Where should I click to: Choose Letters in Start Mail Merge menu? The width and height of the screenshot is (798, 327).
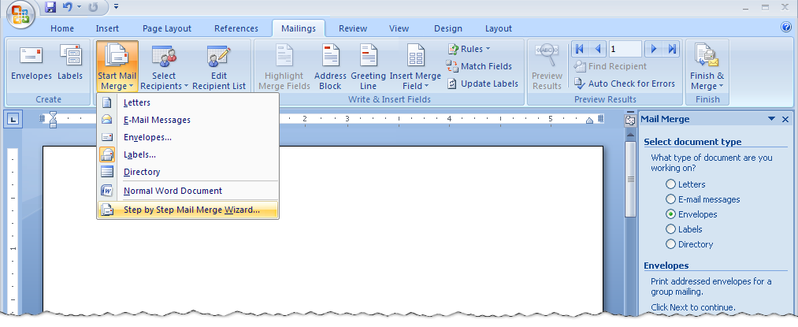(187, 102)
